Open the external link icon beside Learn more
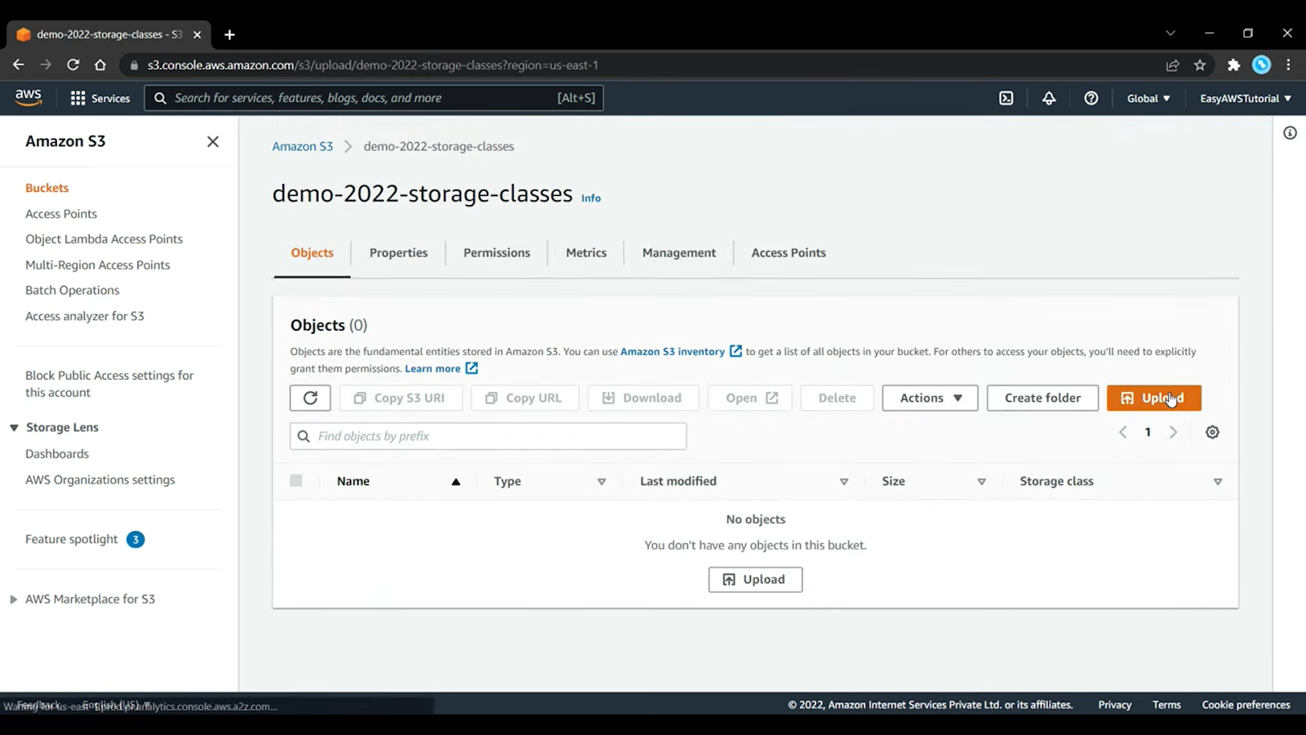 point(472,368)
